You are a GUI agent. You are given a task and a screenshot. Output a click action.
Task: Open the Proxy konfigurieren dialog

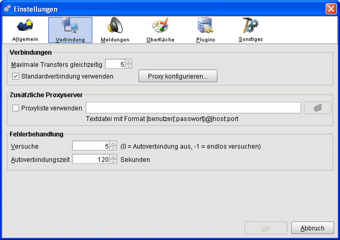(x=178, y=76)
